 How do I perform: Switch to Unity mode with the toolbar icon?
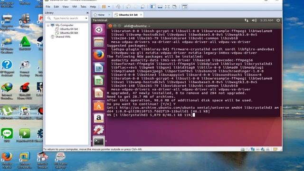pos(174,7)
